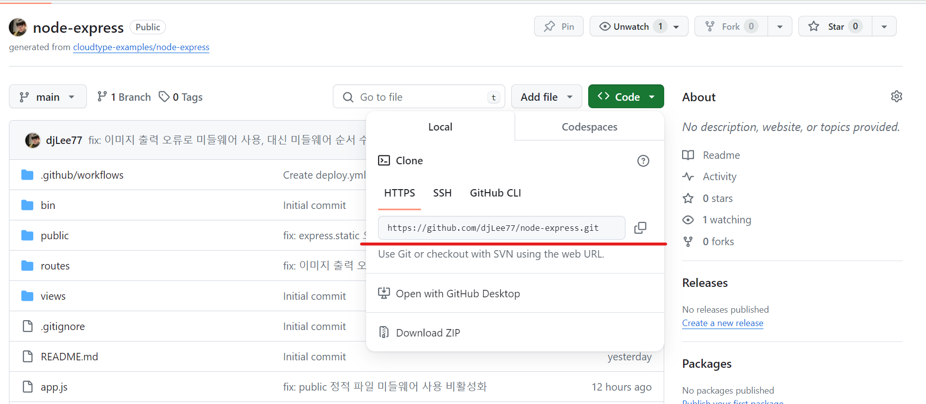This screenshot has height=404, width=926.
Task: Click the bin folder icon
Action: tap(27, 205)
